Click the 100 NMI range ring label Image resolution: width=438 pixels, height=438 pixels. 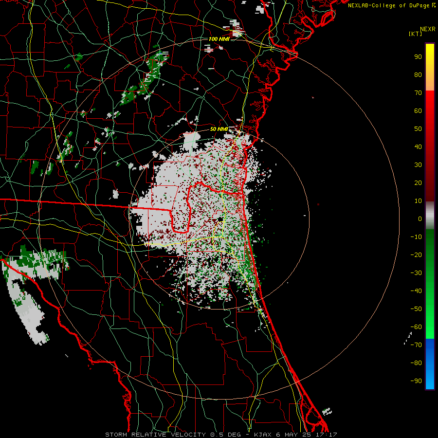219,39
